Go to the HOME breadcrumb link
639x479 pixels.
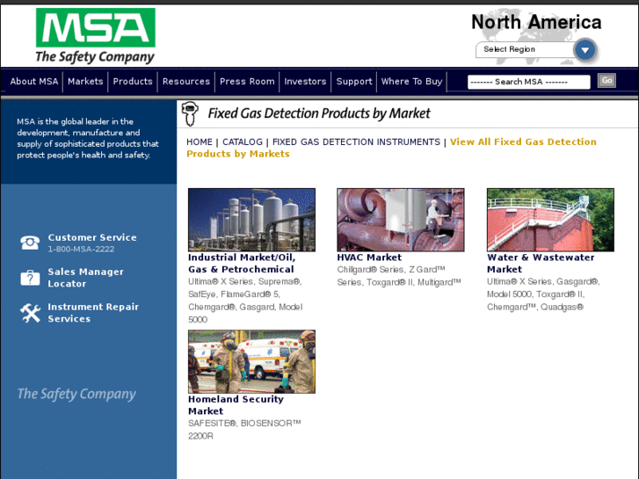point(200,142)
